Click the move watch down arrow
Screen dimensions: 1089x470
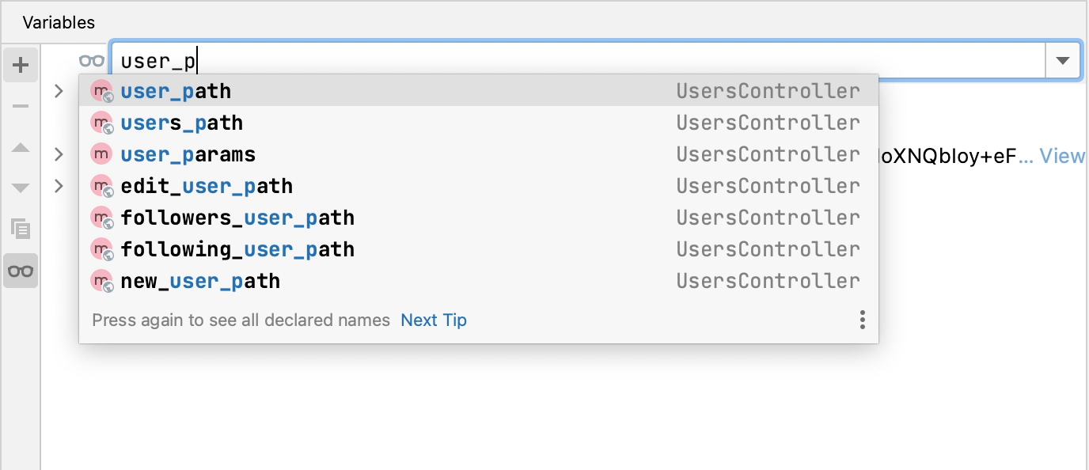pos(21,188)
